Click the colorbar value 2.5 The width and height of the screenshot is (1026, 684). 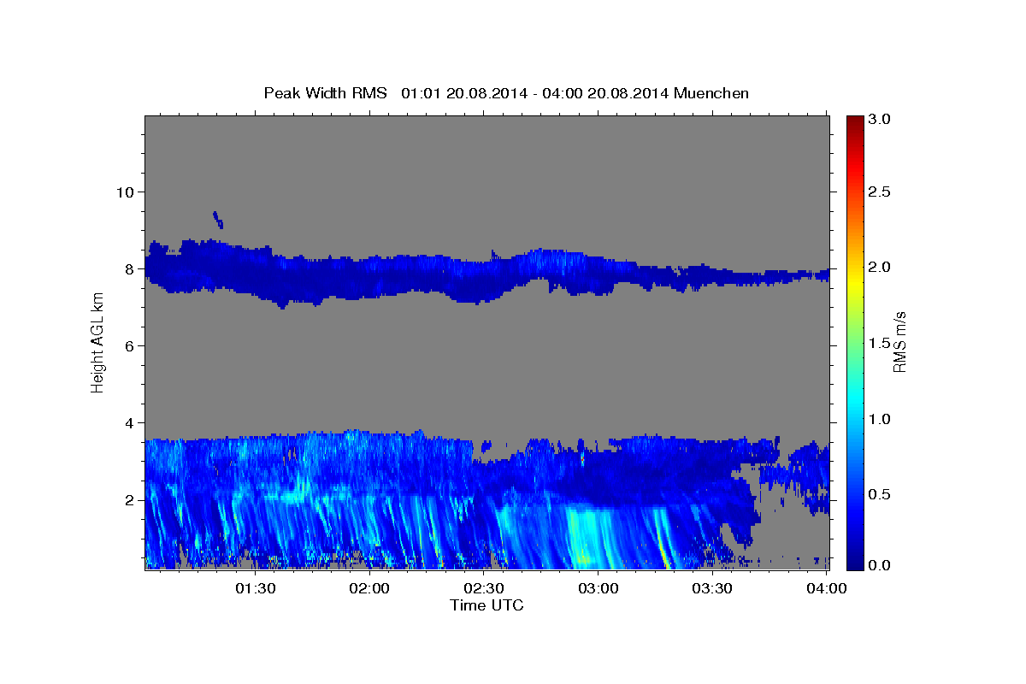[x=881, y=192]
